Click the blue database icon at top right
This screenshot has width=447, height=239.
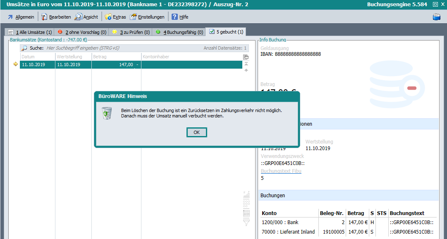click(x=436, y=17)
